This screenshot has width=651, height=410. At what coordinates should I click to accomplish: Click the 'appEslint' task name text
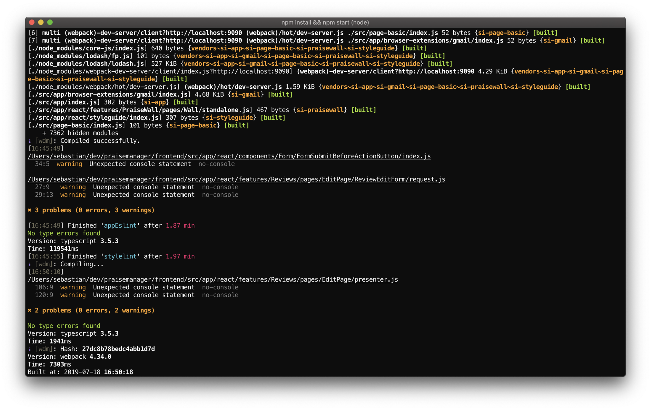[120, 226]
